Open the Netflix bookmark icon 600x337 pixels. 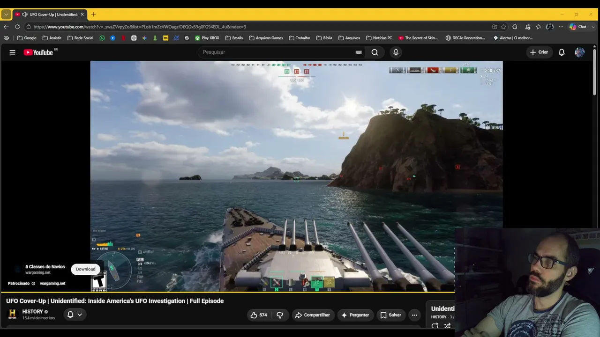point(123,38)
